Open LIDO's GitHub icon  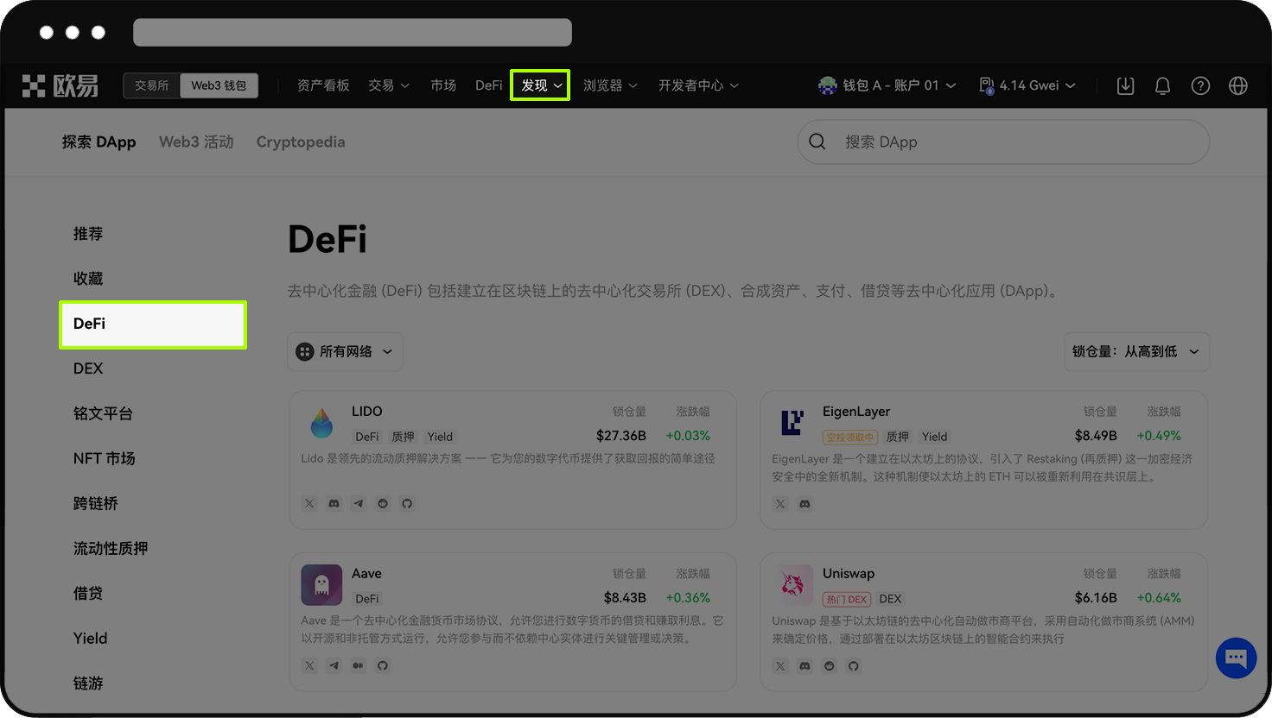[407, 503]
